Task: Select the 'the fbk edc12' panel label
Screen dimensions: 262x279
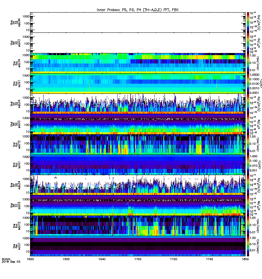Action: 17,226
